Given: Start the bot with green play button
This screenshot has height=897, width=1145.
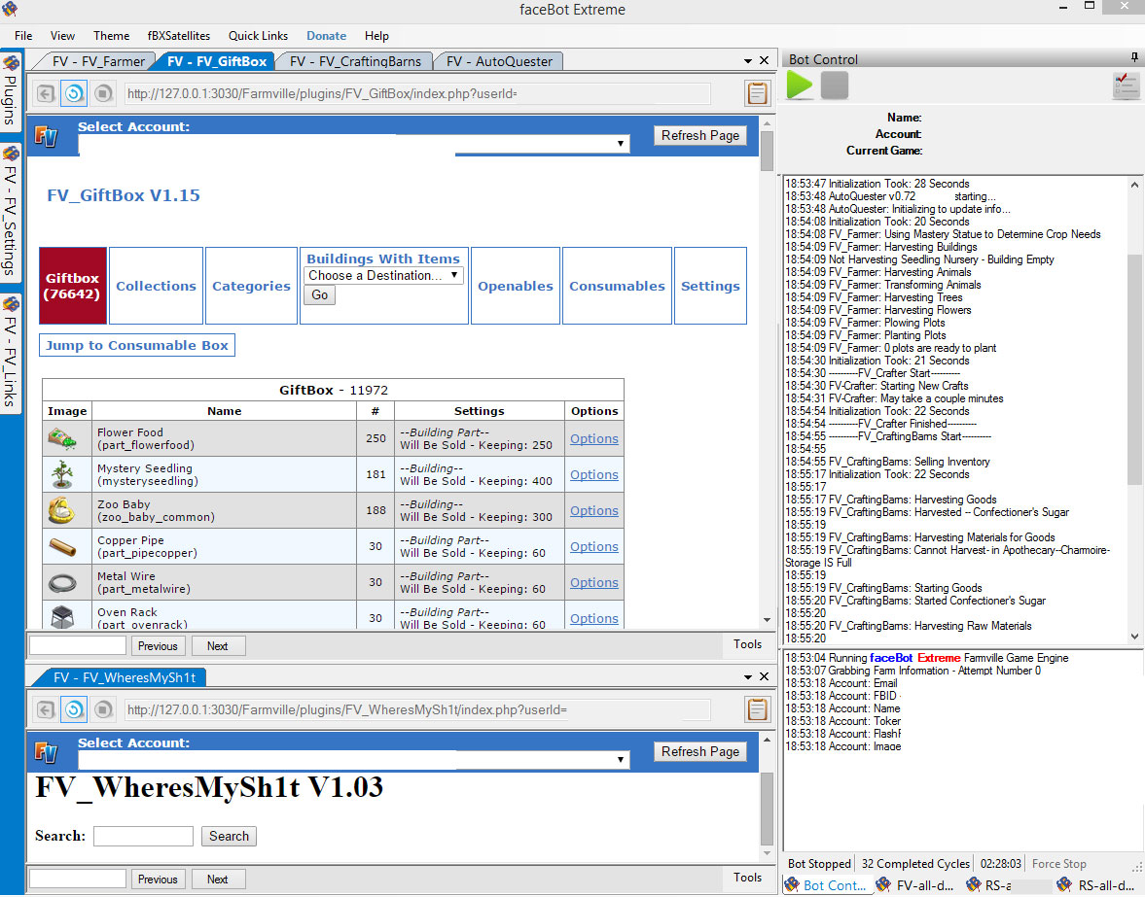Looking at the screenshot, I should tap(800, 86).
